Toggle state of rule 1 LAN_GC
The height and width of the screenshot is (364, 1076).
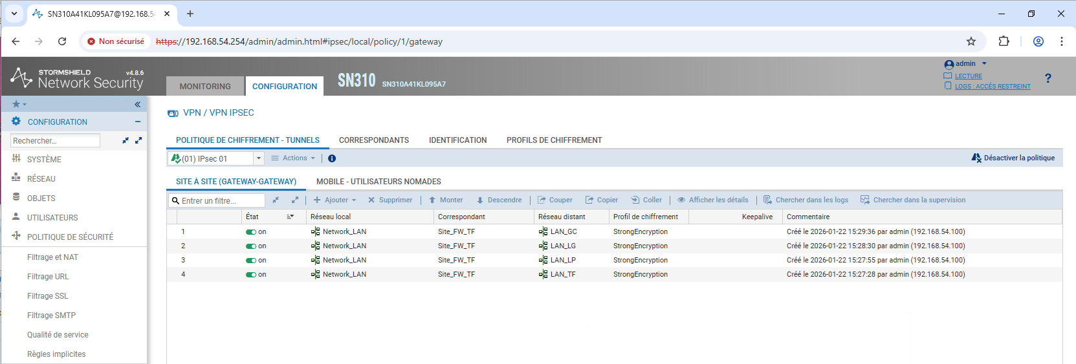pos(251,232)
